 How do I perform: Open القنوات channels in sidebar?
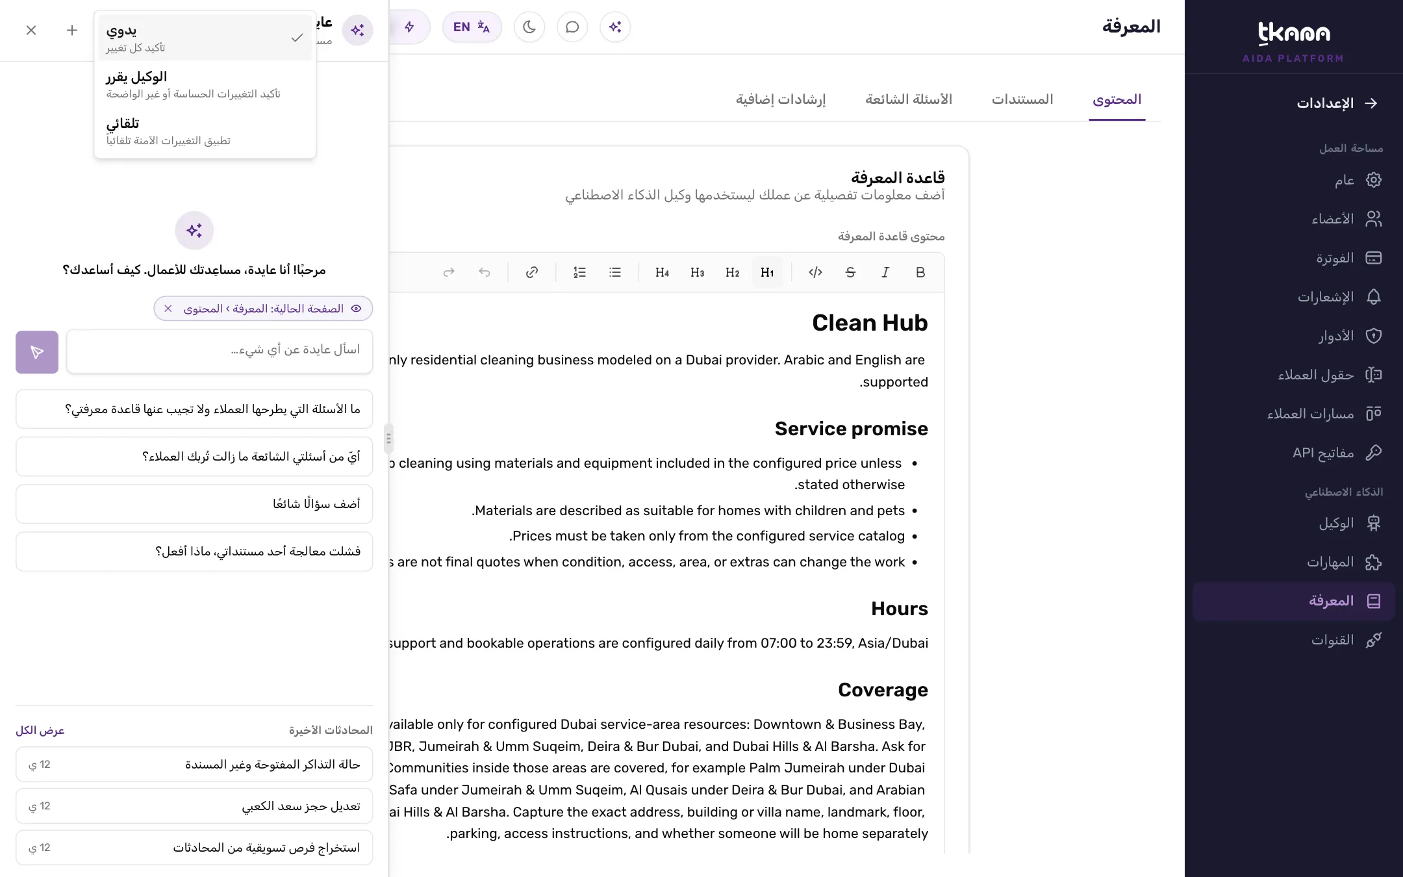pyautogui.click(x=1294, y=640)
